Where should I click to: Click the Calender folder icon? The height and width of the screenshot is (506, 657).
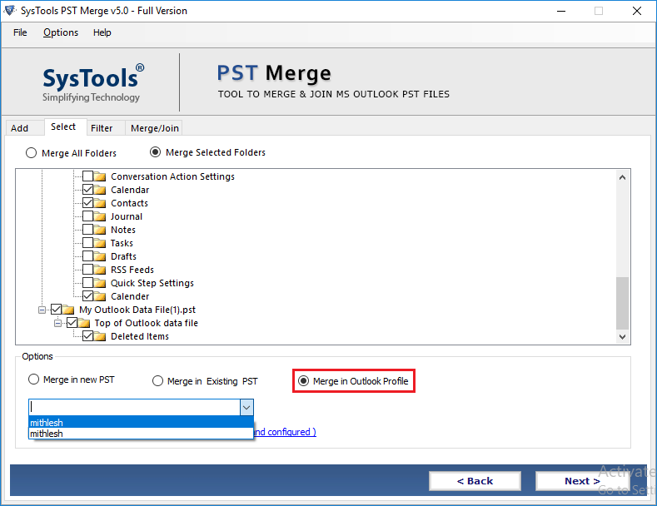tap(100, 296)
